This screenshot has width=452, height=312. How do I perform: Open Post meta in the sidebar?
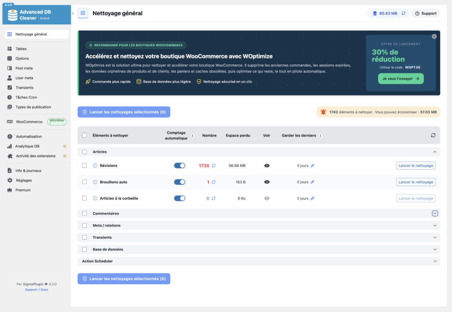point(37,68)
